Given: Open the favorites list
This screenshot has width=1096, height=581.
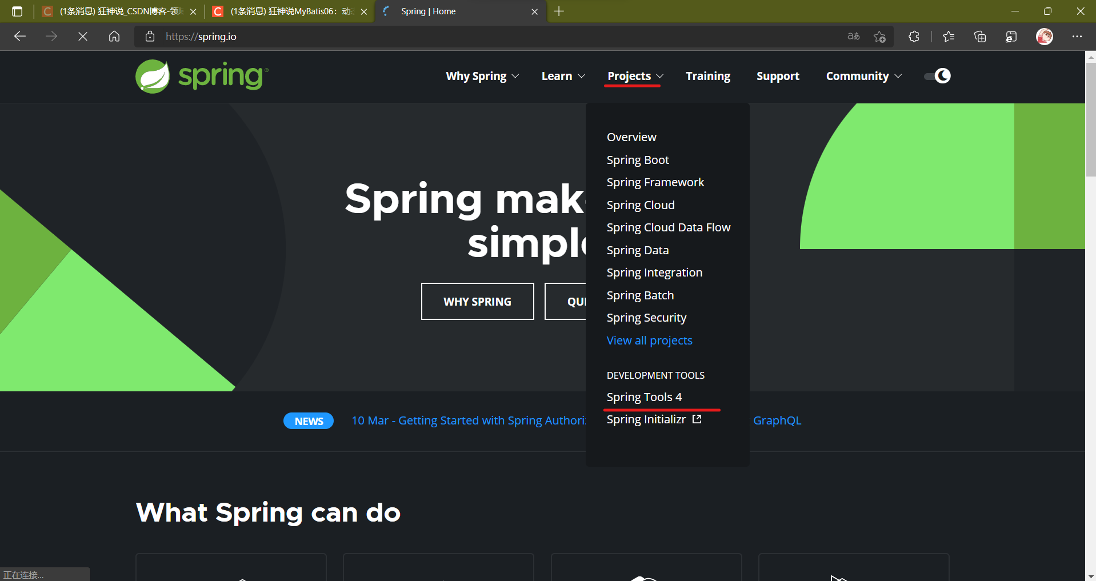Looking at the screenshot, I should [x=949, y=37].
